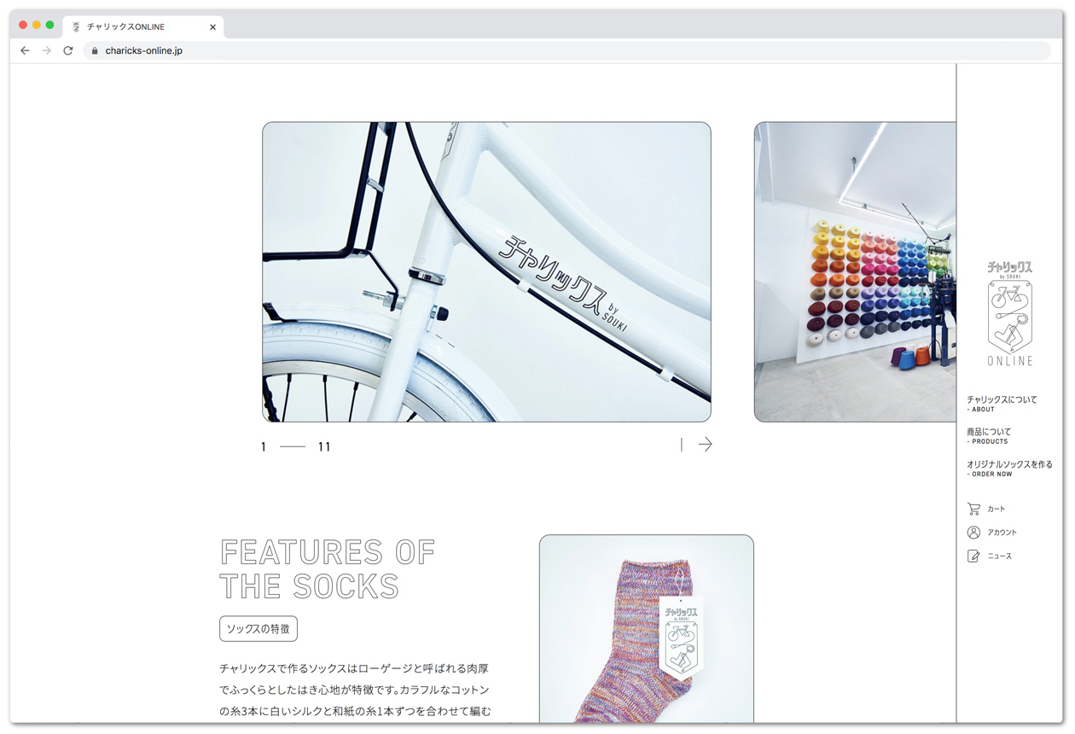1075x734 pixels.
Task: Click the slide progress line between 1 and 11
Action: tap(293, 446)
